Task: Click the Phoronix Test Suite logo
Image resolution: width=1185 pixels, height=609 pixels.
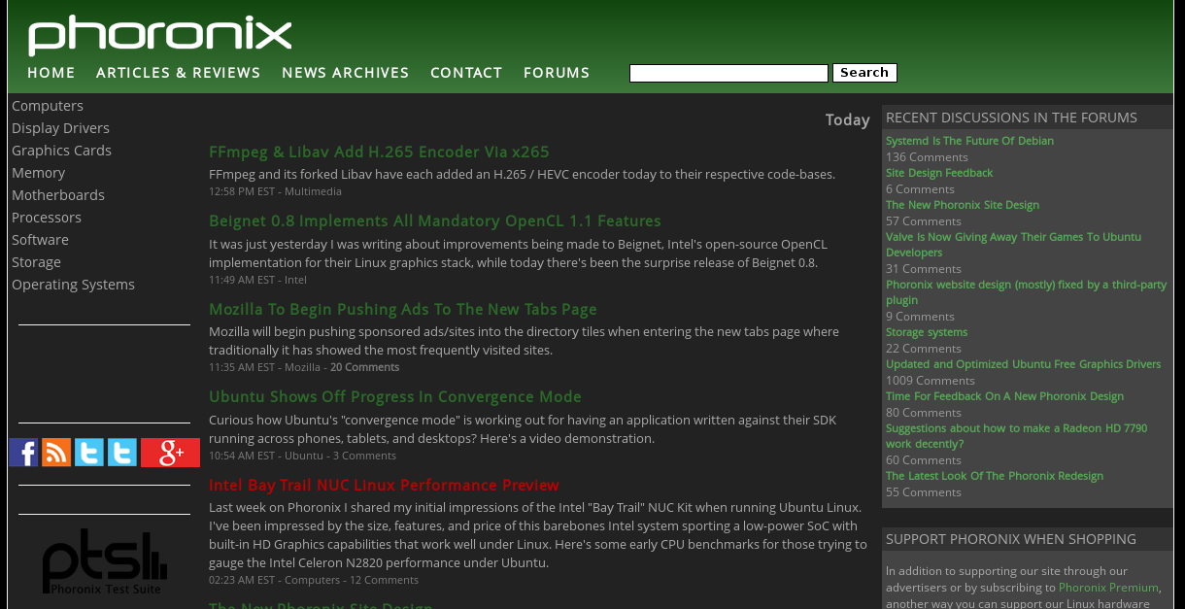Action: point(105,562)
